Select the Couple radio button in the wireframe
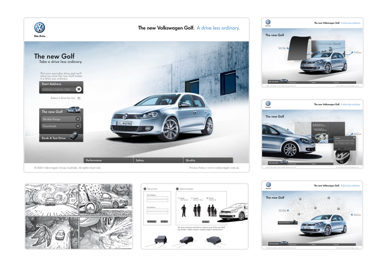 coord(192,198)
